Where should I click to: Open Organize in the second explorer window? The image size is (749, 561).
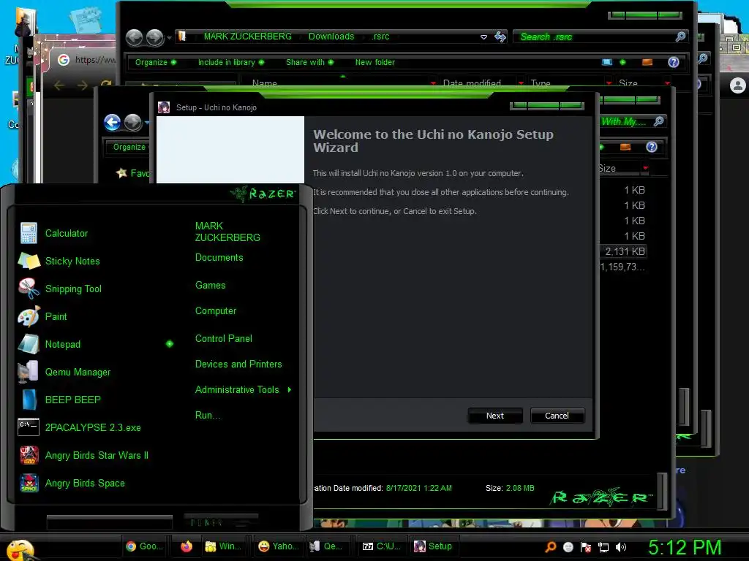pos(129,147)
